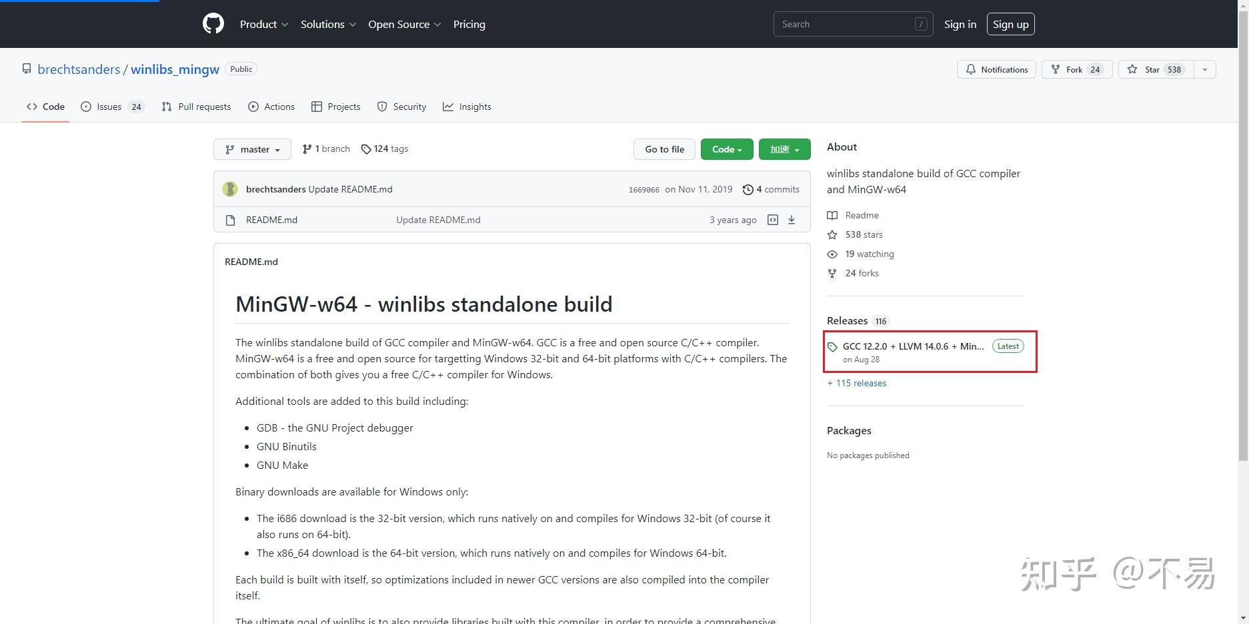Open the master branch dropdown

tap(252, 149)
